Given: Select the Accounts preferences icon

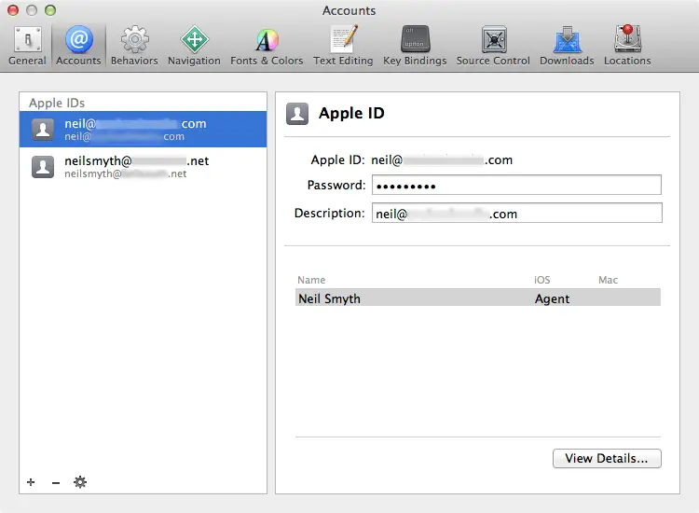Looking at the screenshot, I should (78, 46).
